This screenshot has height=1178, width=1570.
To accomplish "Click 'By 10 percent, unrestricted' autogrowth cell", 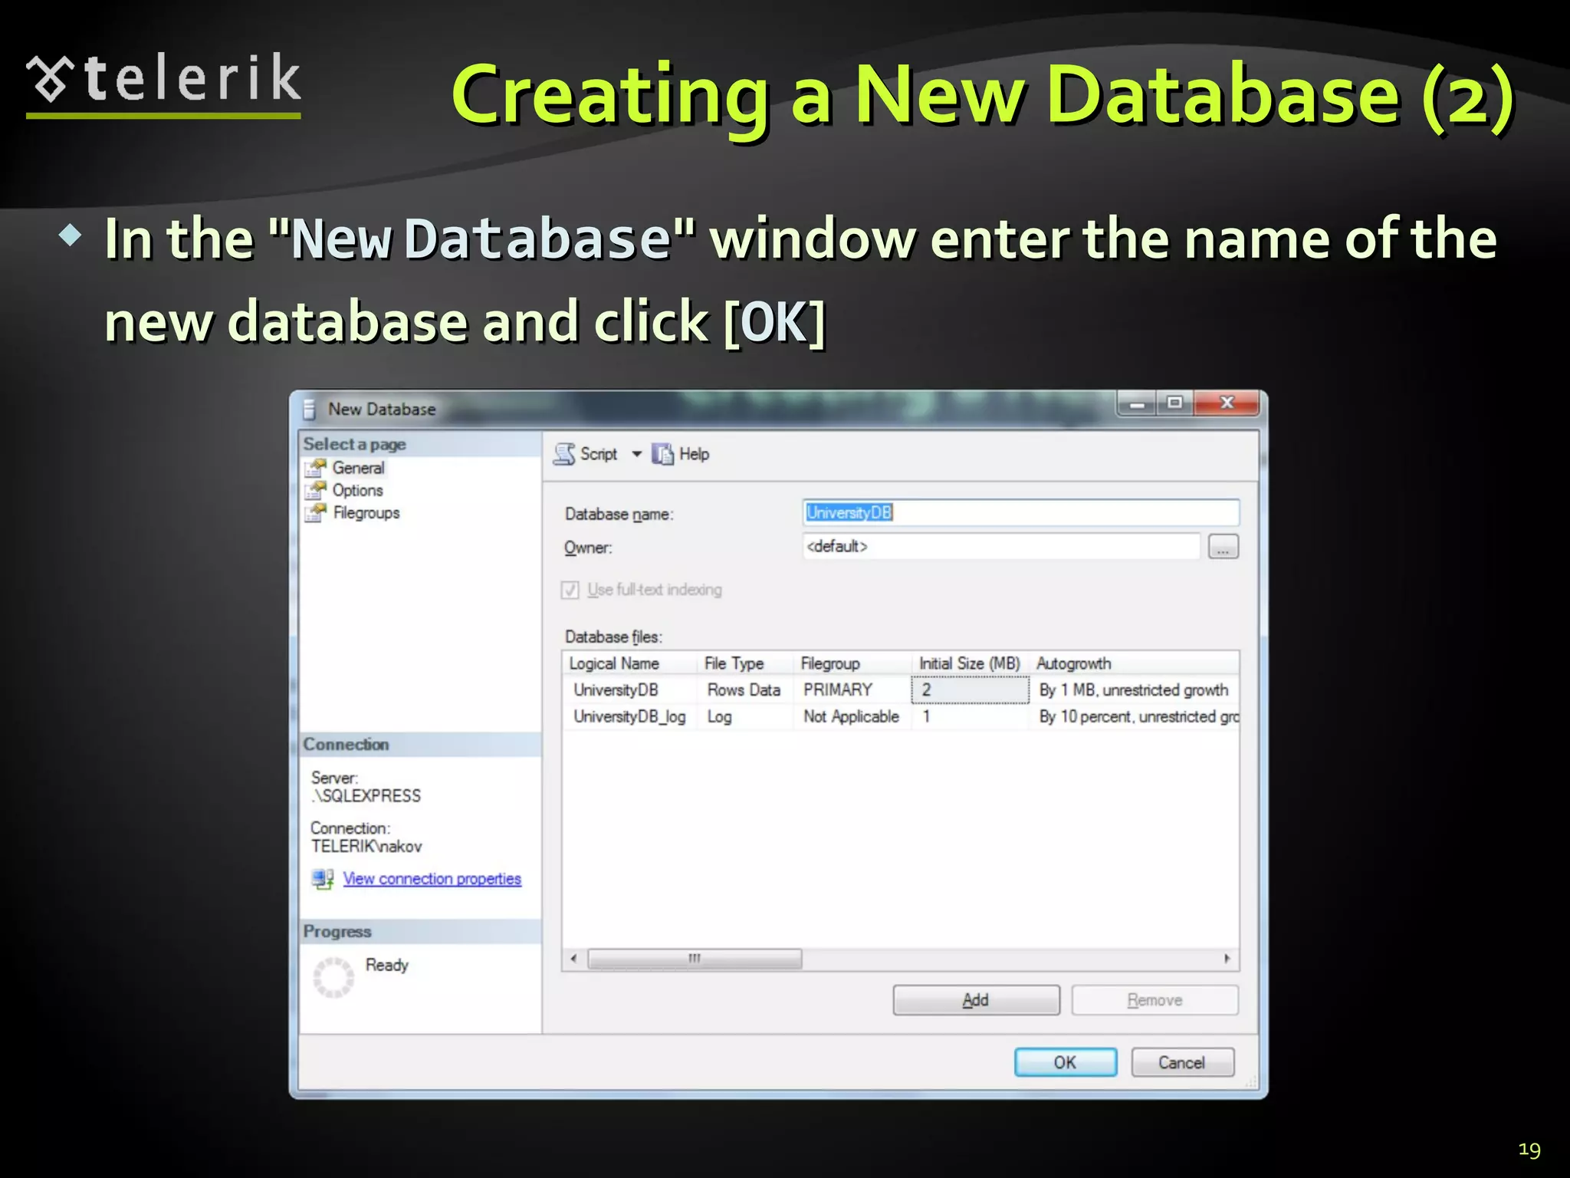I will (x=1134, y=716).
